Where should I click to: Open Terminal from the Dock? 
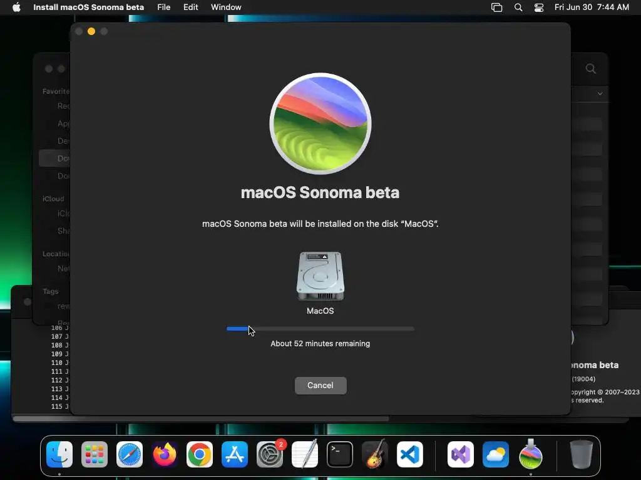pyautogui.click(x=340, y=454)
